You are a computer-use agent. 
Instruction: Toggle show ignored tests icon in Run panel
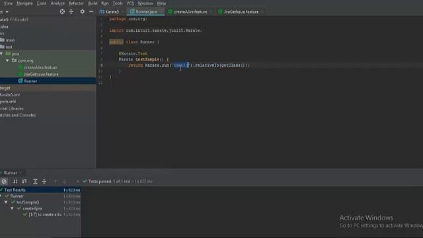coord(4,182)
